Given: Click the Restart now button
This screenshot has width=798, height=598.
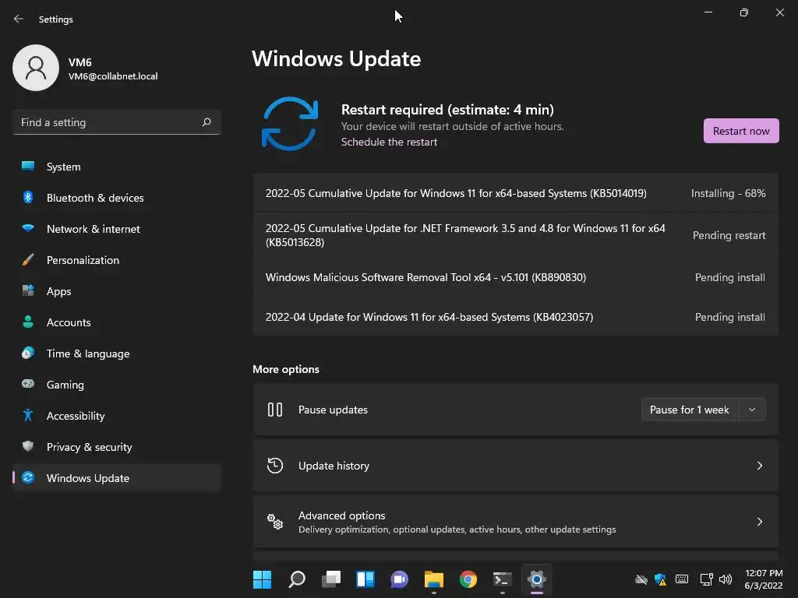Looking at the screenshot, I should coord(741,131).
